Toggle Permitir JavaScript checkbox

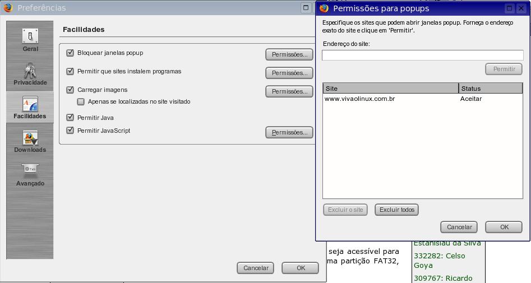pyautogui.click(x=70, y=131)
